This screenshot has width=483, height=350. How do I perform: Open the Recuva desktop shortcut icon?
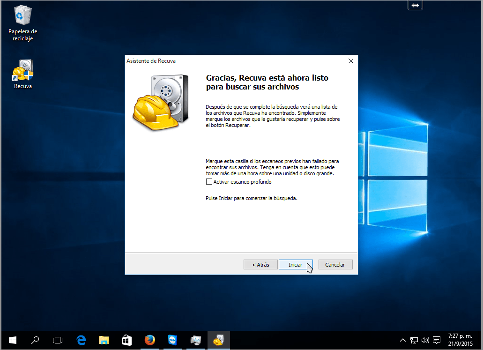23,74
